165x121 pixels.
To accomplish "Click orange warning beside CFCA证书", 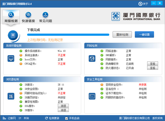I will point(21,64).
